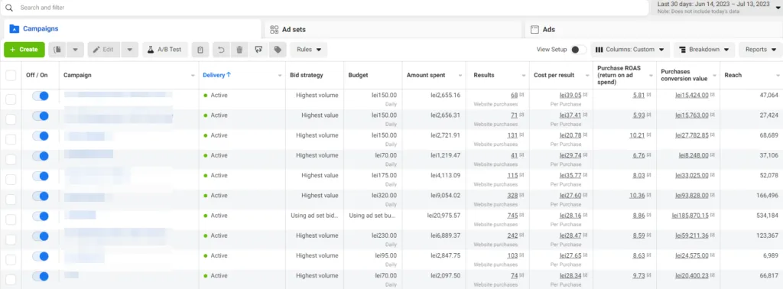
Task: Open the 103 website purchases link
Action: pos(512,255)
